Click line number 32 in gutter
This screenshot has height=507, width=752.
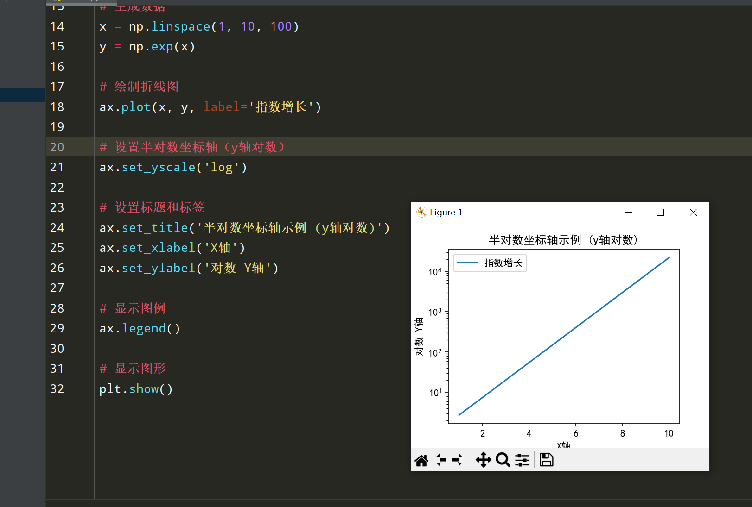pyautogui.click(x=57, y=389)
